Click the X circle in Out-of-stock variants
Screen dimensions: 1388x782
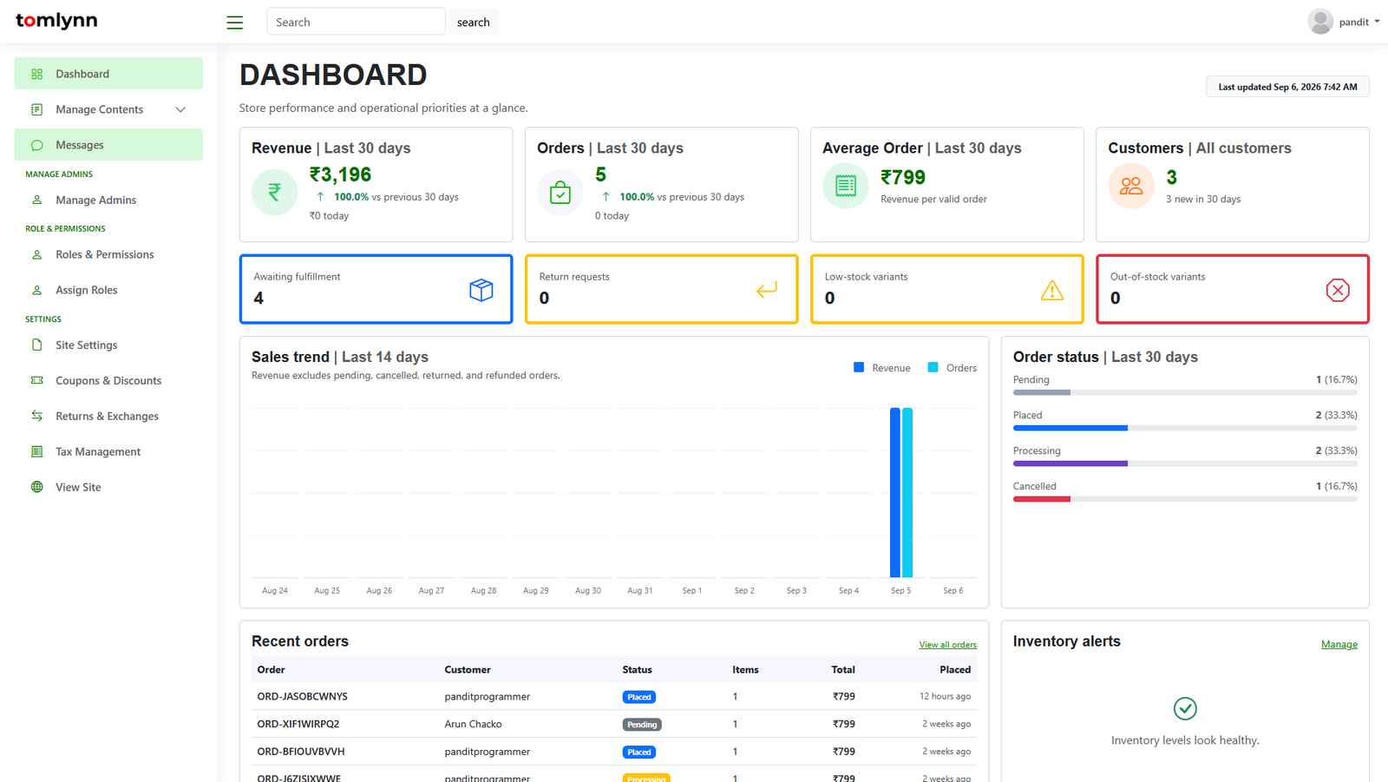[1338, 290]
